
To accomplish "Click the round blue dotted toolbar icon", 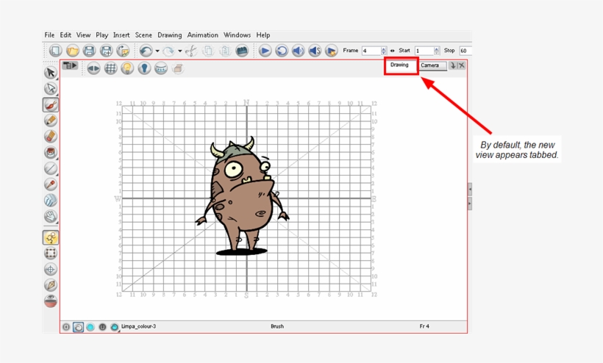I will point(161,68).
